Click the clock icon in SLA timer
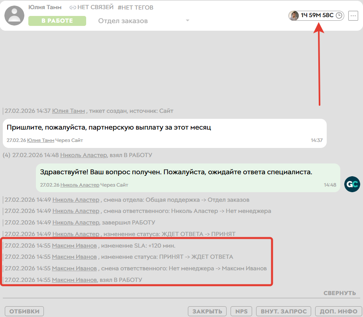Image resolution: width=363 pixels, height=317 pixels. pyautogui.click(x=339, y=16)
